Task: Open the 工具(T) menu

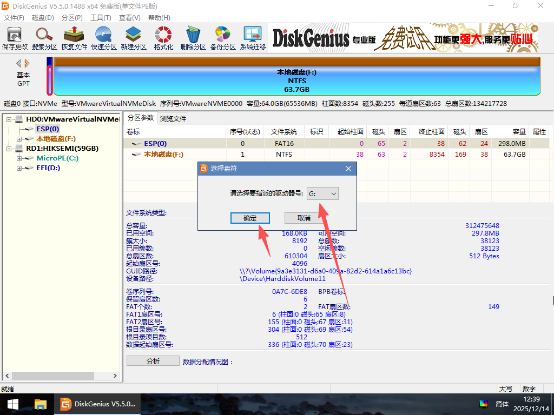Action: pyautogui.click(x=101, y=18)
